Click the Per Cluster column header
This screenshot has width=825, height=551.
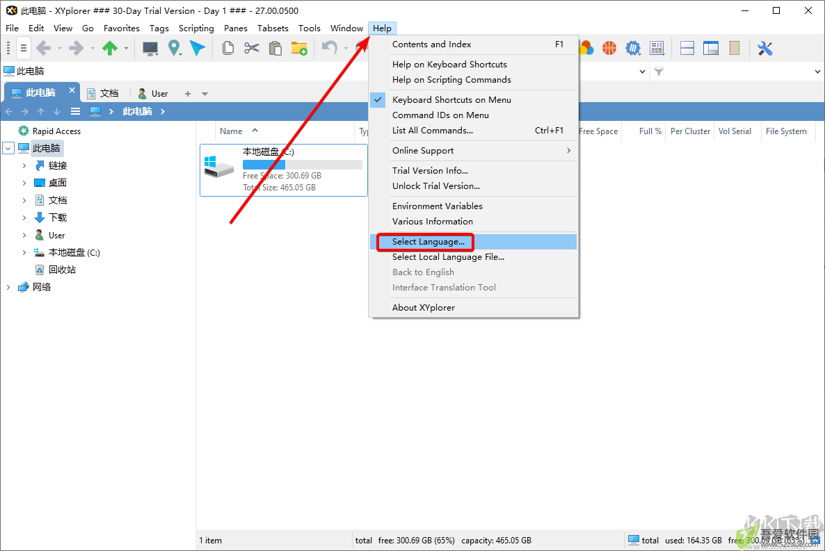click(x=690, y=131)
